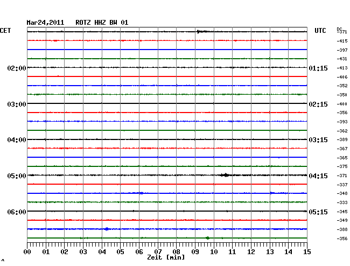Click the DC value "-337"
Screen dimensions: 350x266
pos(342,185)
